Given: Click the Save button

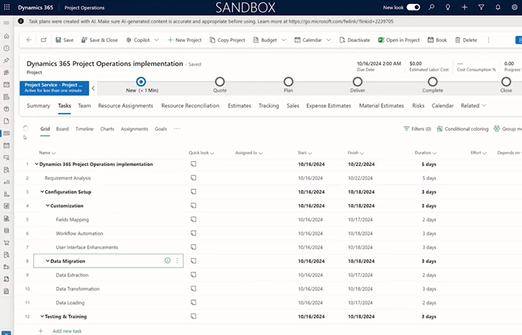Looking at the screenshot, I should click(x=65, y=40).
